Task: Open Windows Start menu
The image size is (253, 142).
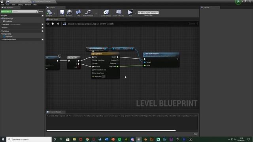Action: 3,139
